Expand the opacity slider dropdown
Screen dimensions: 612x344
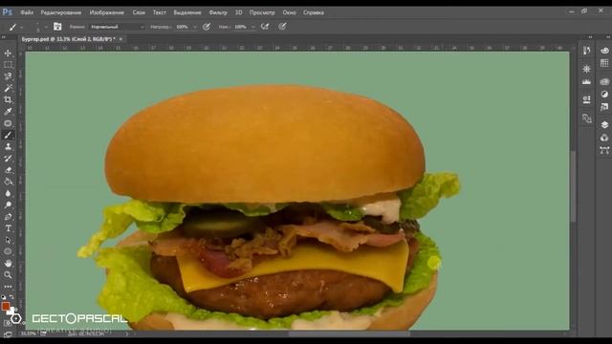point(195,27)
